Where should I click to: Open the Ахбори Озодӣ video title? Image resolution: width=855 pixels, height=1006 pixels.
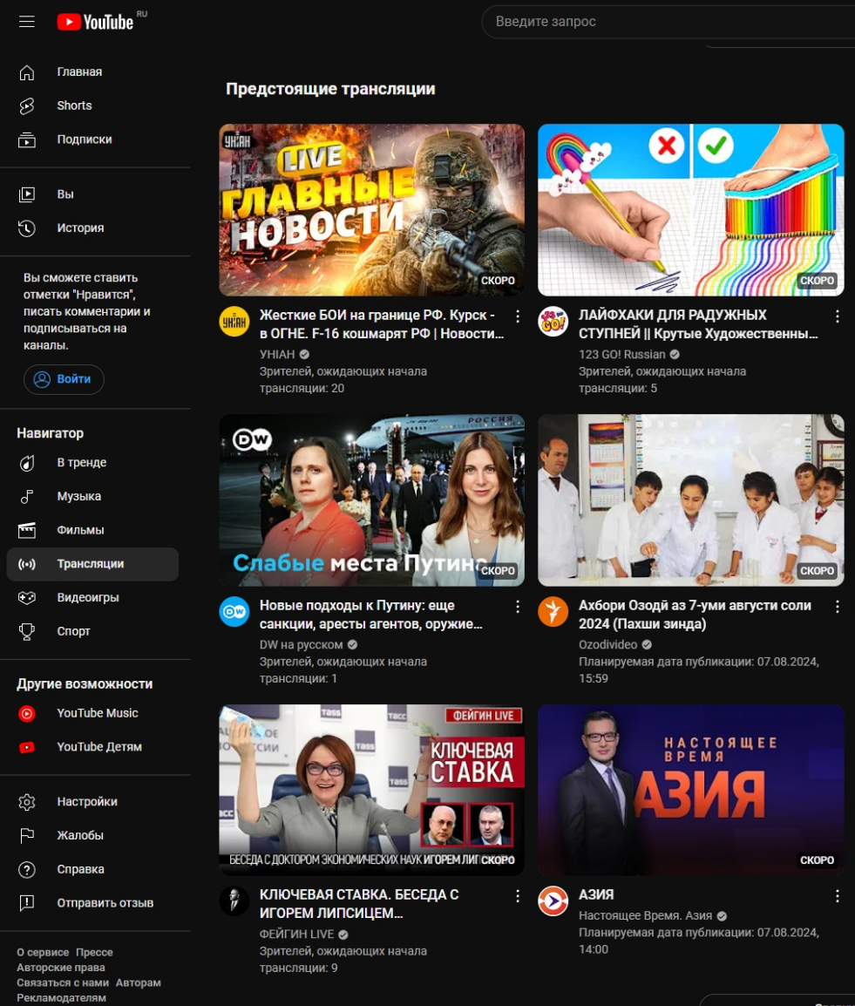pyautogui.click(x=695, y=615)
